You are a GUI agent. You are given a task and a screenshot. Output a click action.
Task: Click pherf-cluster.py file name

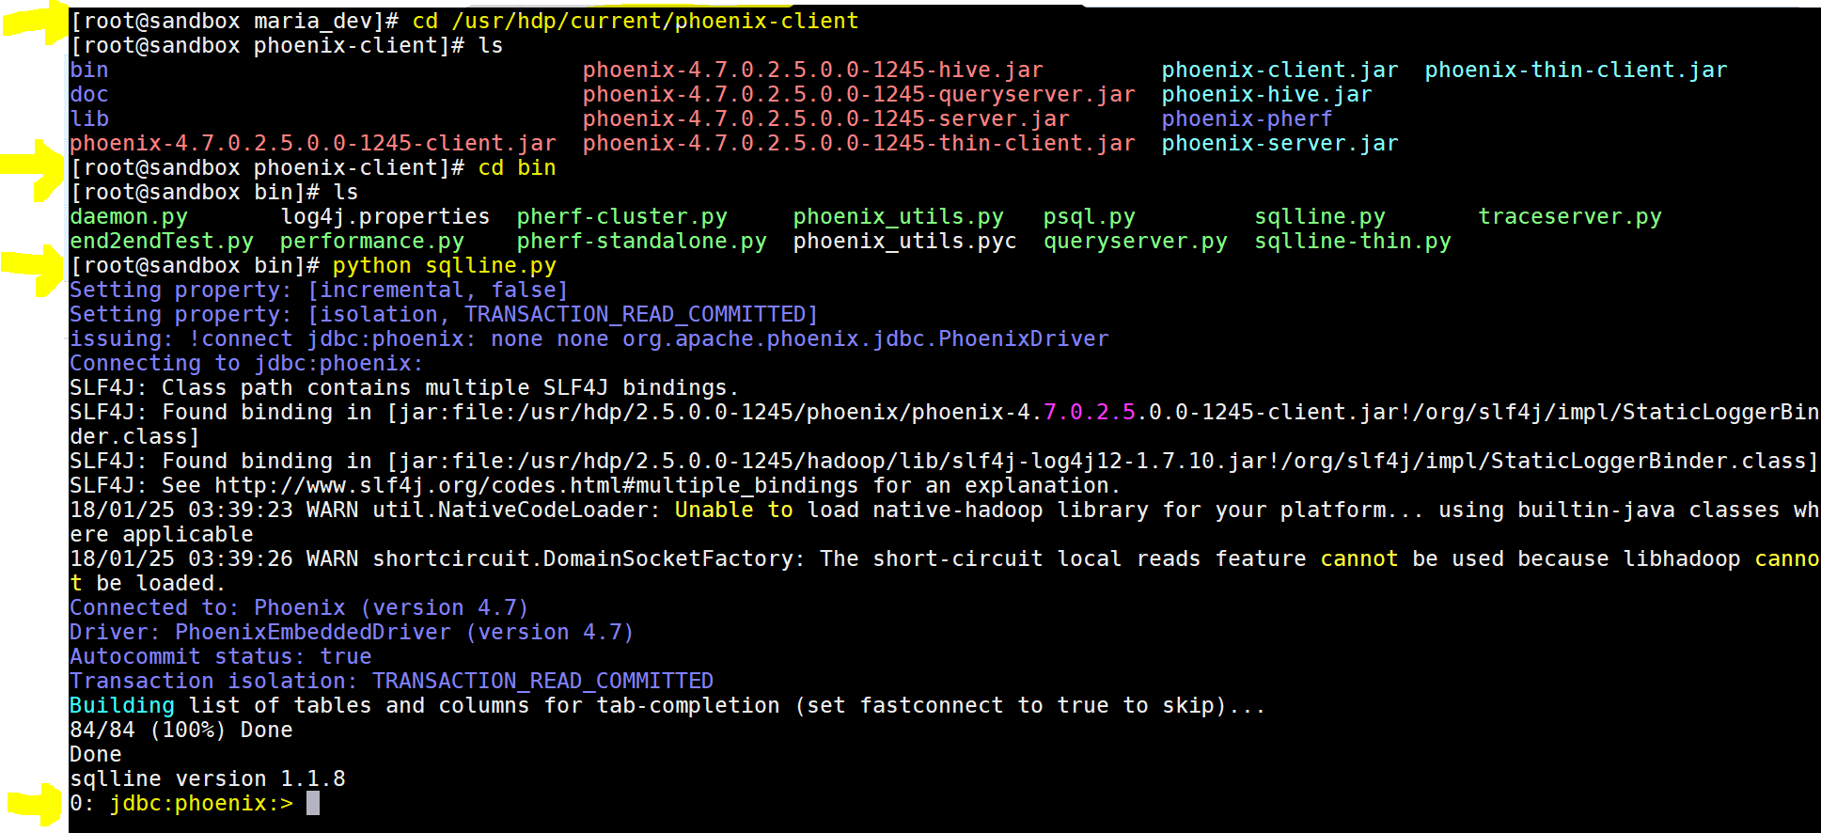pyautogui.click(x=622, y=217)
